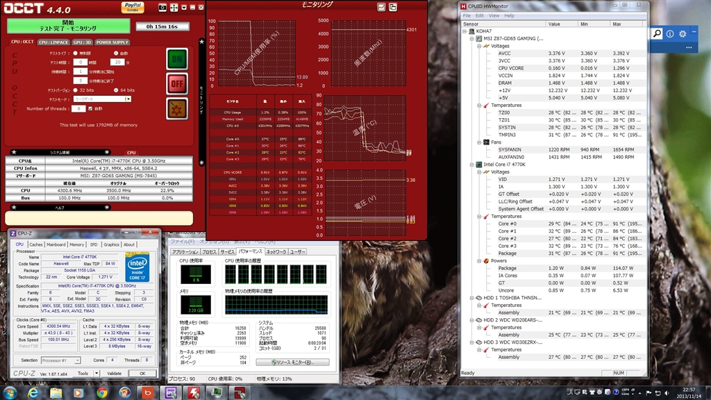Click the green ON button in OCCT
The width and height of the screenshot is (711, 400).
tap(177, 59)
